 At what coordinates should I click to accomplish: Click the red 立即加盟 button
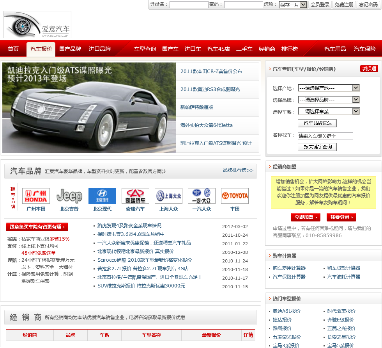[x=306, y=217]
